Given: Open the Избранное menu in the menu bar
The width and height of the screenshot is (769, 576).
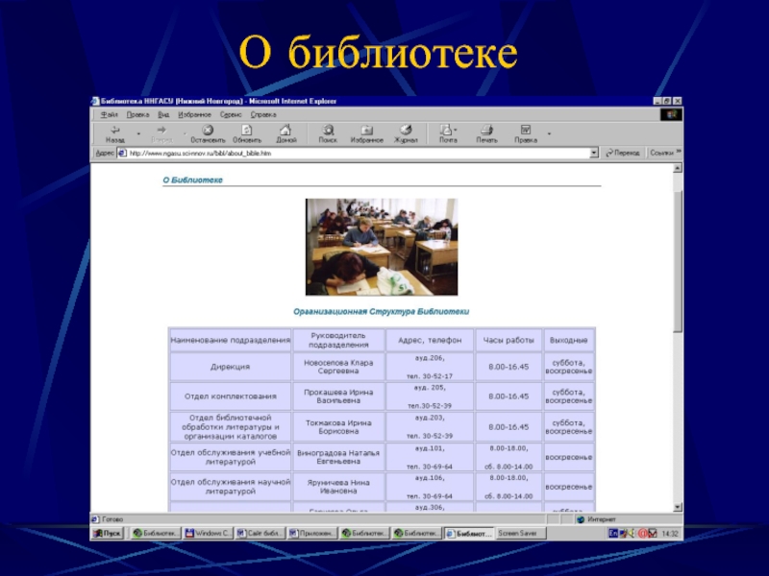Looking at the screenshot, I should 194,114.
